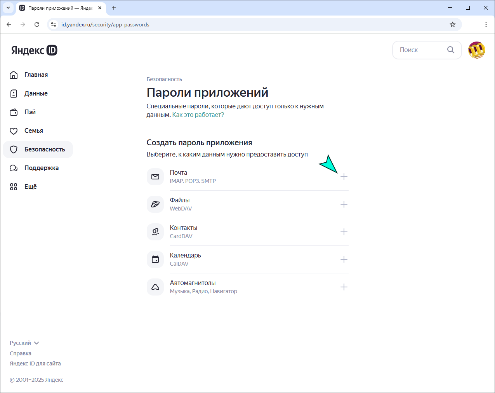Click the Календарь CalDAV calendar icon
This screenshot has width=495, height=393.
click(155, 259)
